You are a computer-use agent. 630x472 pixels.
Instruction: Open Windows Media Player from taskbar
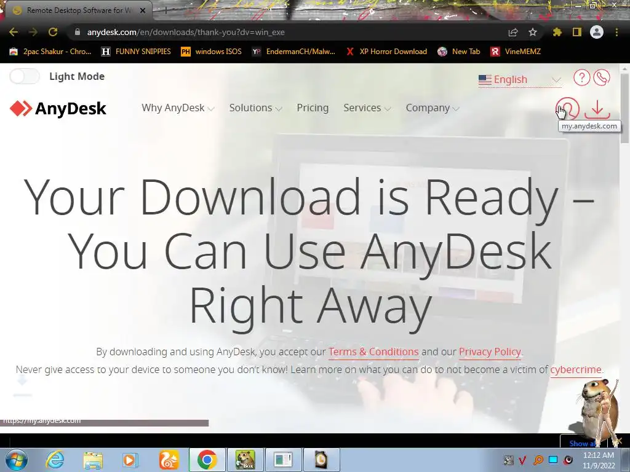pyautogui.click(x=130, y=460)
